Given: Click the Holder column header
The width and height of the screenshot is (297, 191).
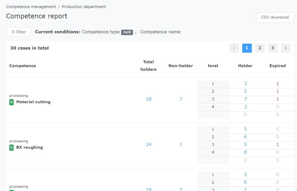Looking at the screenshot, I should 245,66.
